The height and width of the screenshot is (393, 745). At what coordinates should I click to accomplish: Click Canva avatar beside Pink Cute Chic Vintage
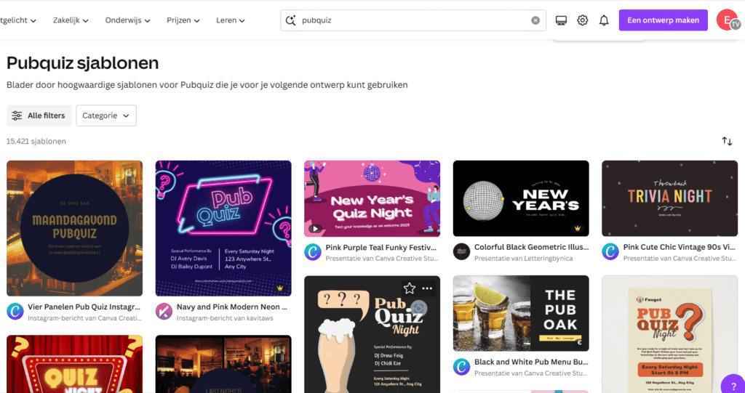[x=610, y=252]
